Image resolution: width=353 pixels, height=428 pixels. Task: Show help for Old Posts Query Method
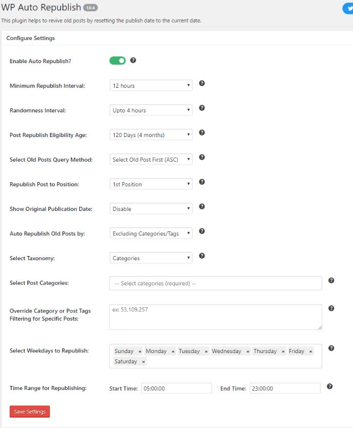(x=202, y=157)
